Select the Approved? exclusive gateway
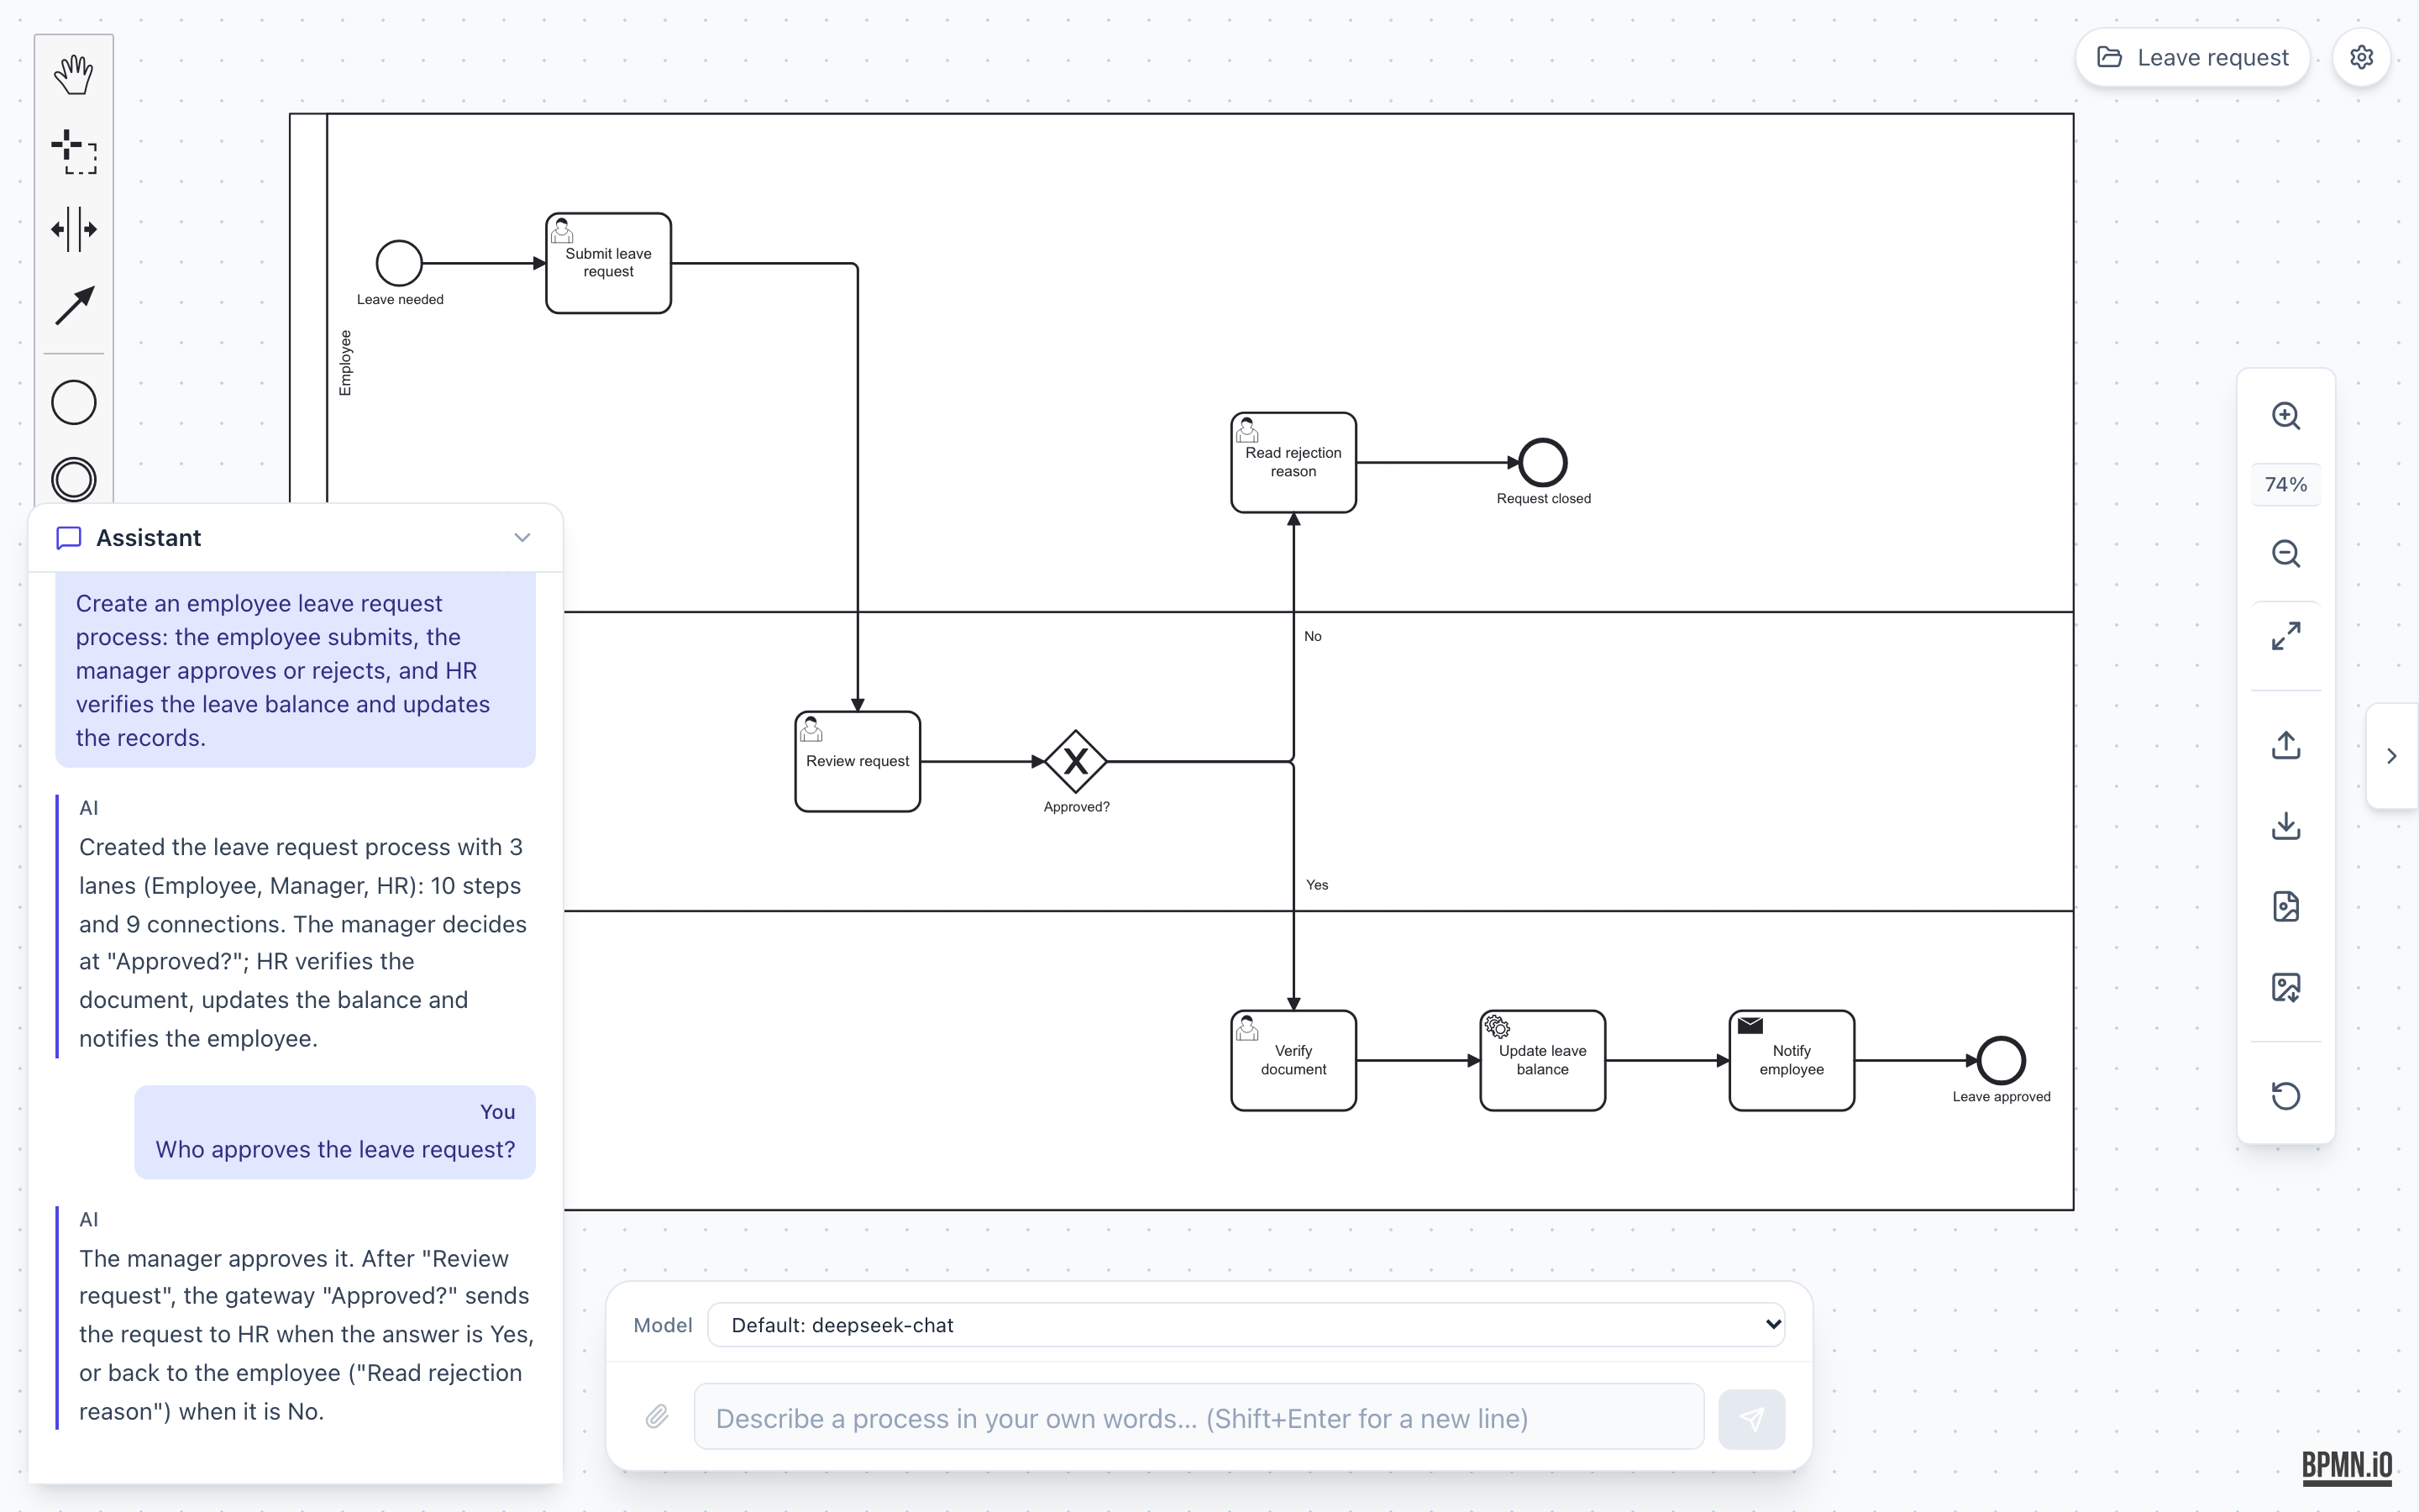The width and height of the screenshot is (2419, 1512). 1076,761
